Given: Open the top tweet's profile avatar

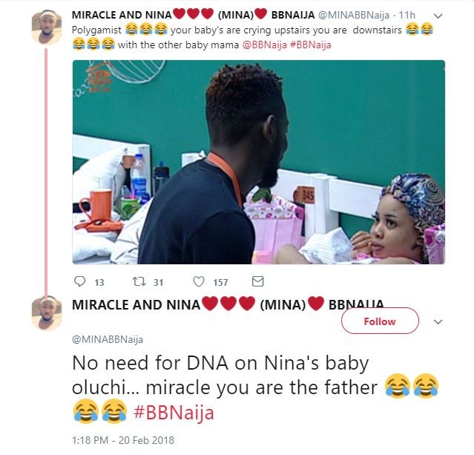Looking at the screenshot, I should pyautogui.click(x=46, y=27).
